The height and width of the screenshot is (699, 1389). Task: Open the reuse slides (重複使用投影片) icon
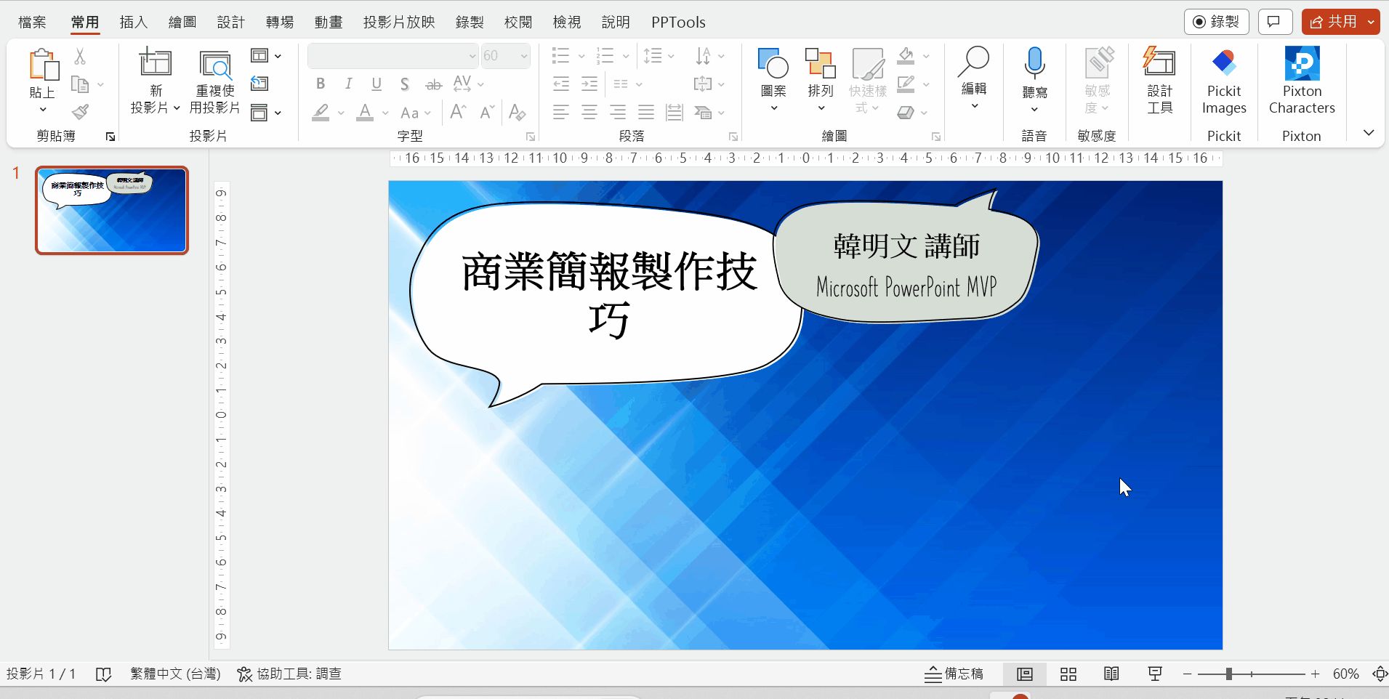[215, 64]
